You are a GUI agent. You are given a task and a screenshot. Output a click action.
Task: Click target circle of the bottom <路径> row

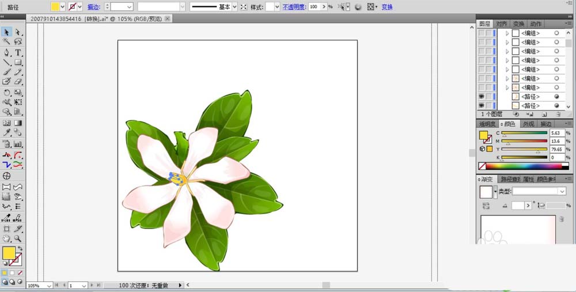point(556,106)
